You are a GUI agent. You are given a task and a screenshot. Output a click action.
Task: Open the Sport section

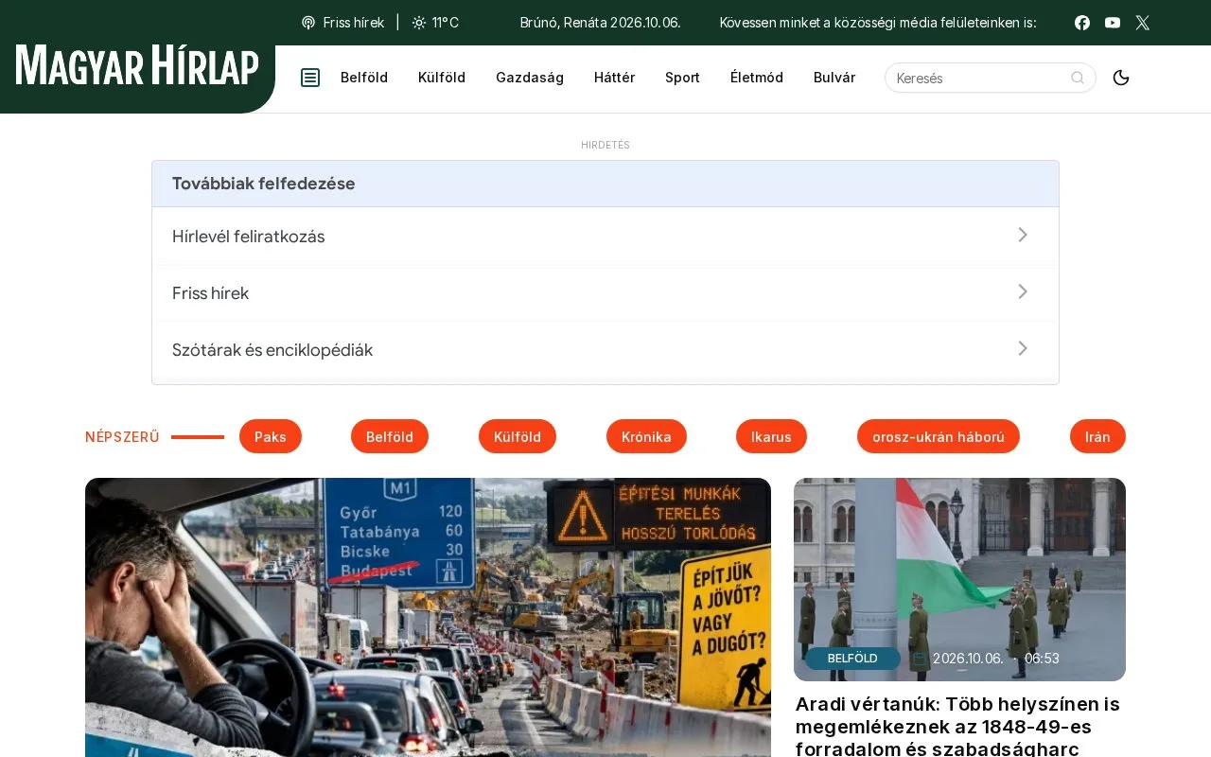tap(682, 78)
